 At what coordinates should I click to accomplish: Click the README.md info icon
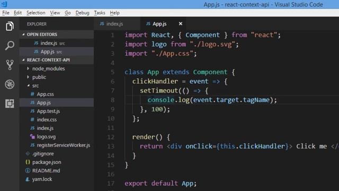[28, 170]
